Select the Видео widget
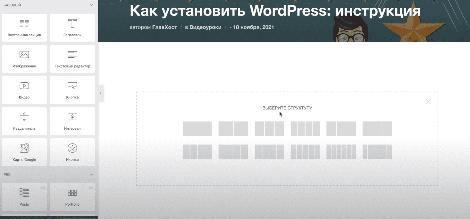 click(x=24, y=90)
